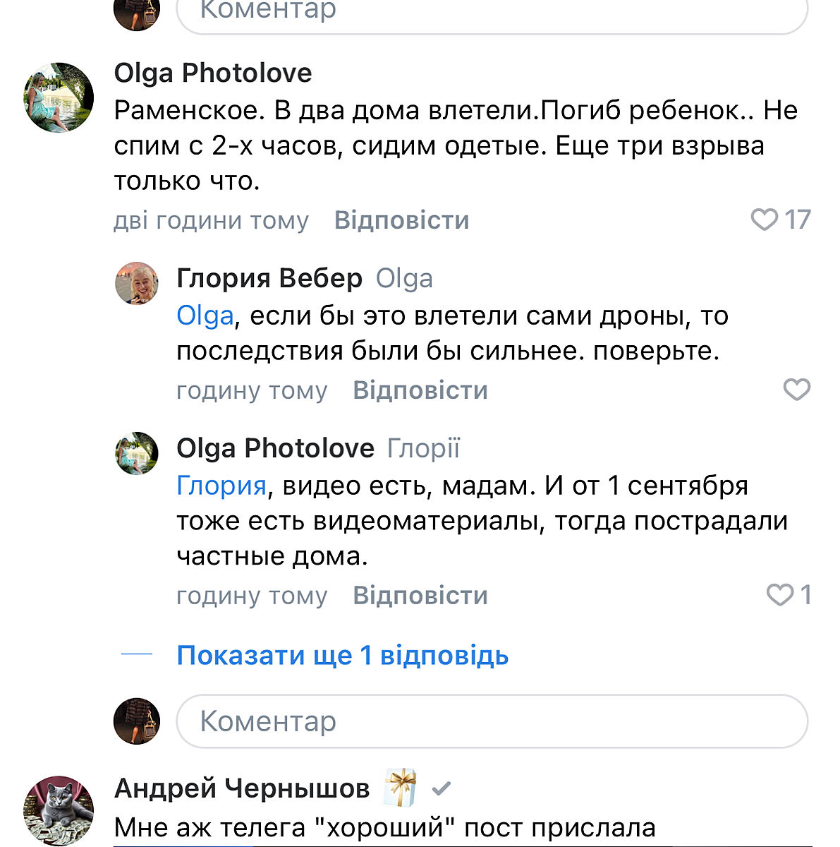Focus the lower Коментар input field
This screenshot has width=840, height=847.
[x=492, y=721]
